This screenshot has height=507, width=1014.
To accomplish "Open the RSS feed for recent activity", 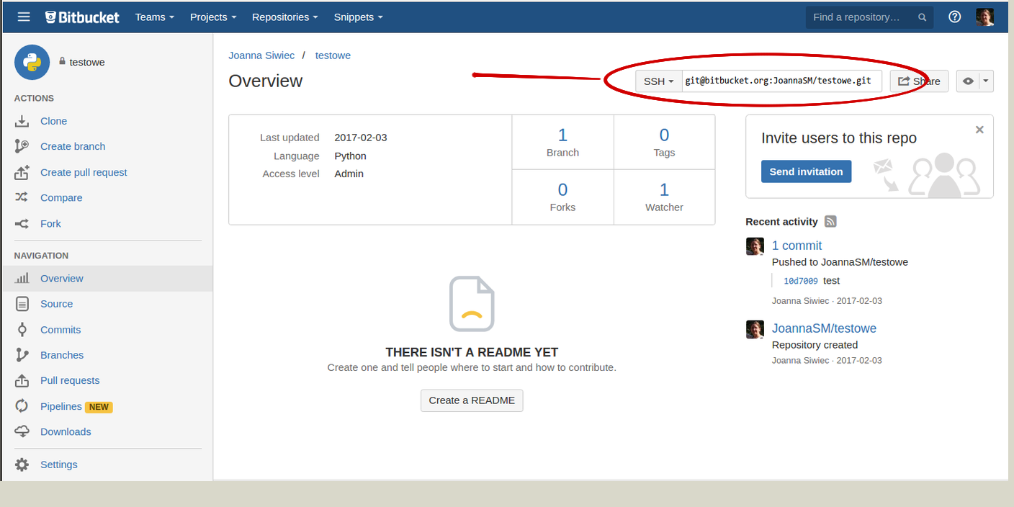I will (x=830, y=222).
